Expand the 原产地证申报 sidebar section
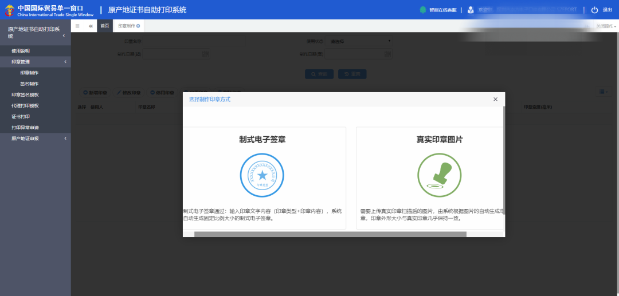This screenshot has width=619, height=296. pos(65,139)
